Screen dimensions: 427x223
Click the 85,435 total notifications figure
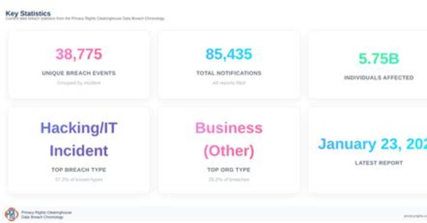[229, 54]
